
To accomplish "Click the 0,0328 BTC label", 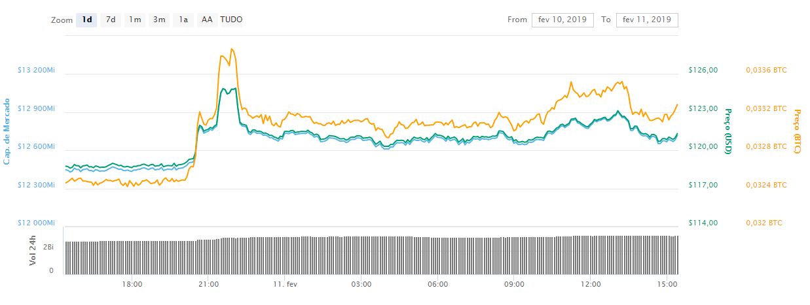I will click(x=767, y=147).
